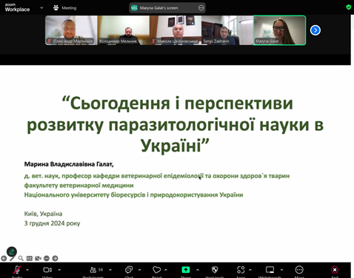This screenshot has width=354, height=278.
Task: Open the React heart menu
Action: point(156,270)
